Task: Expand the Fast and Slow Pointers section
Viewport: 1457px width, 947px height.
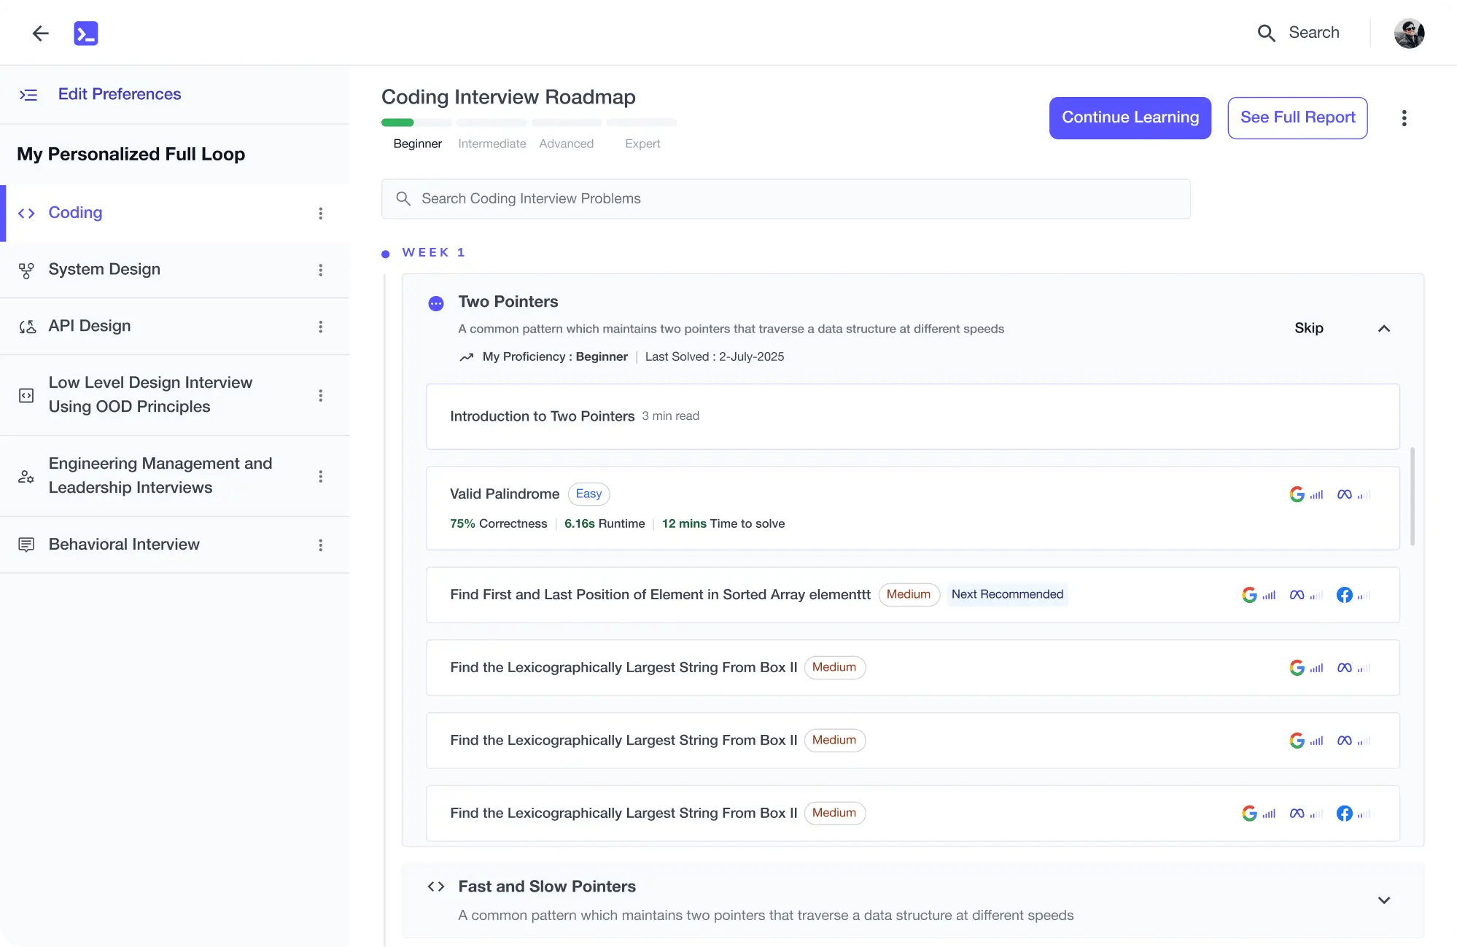Action: [1383, 900]
